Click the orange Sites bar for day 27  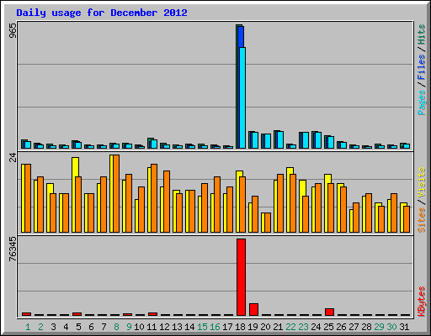356,218
